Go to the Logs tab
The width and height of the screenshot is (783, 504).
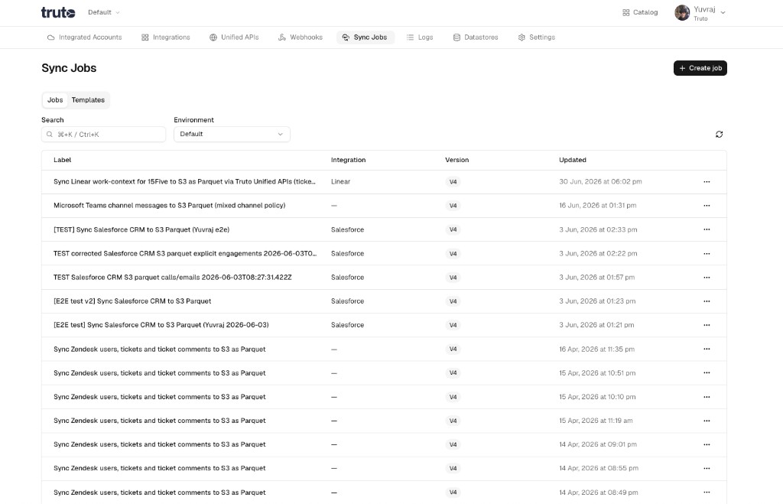tap(420, 37)
